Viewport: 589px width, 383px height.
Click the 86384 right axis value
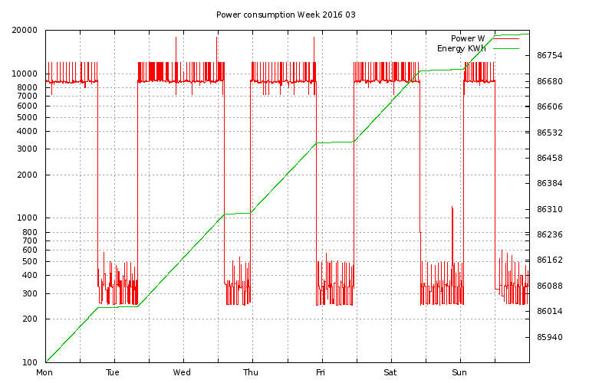(x=550, y=183)
